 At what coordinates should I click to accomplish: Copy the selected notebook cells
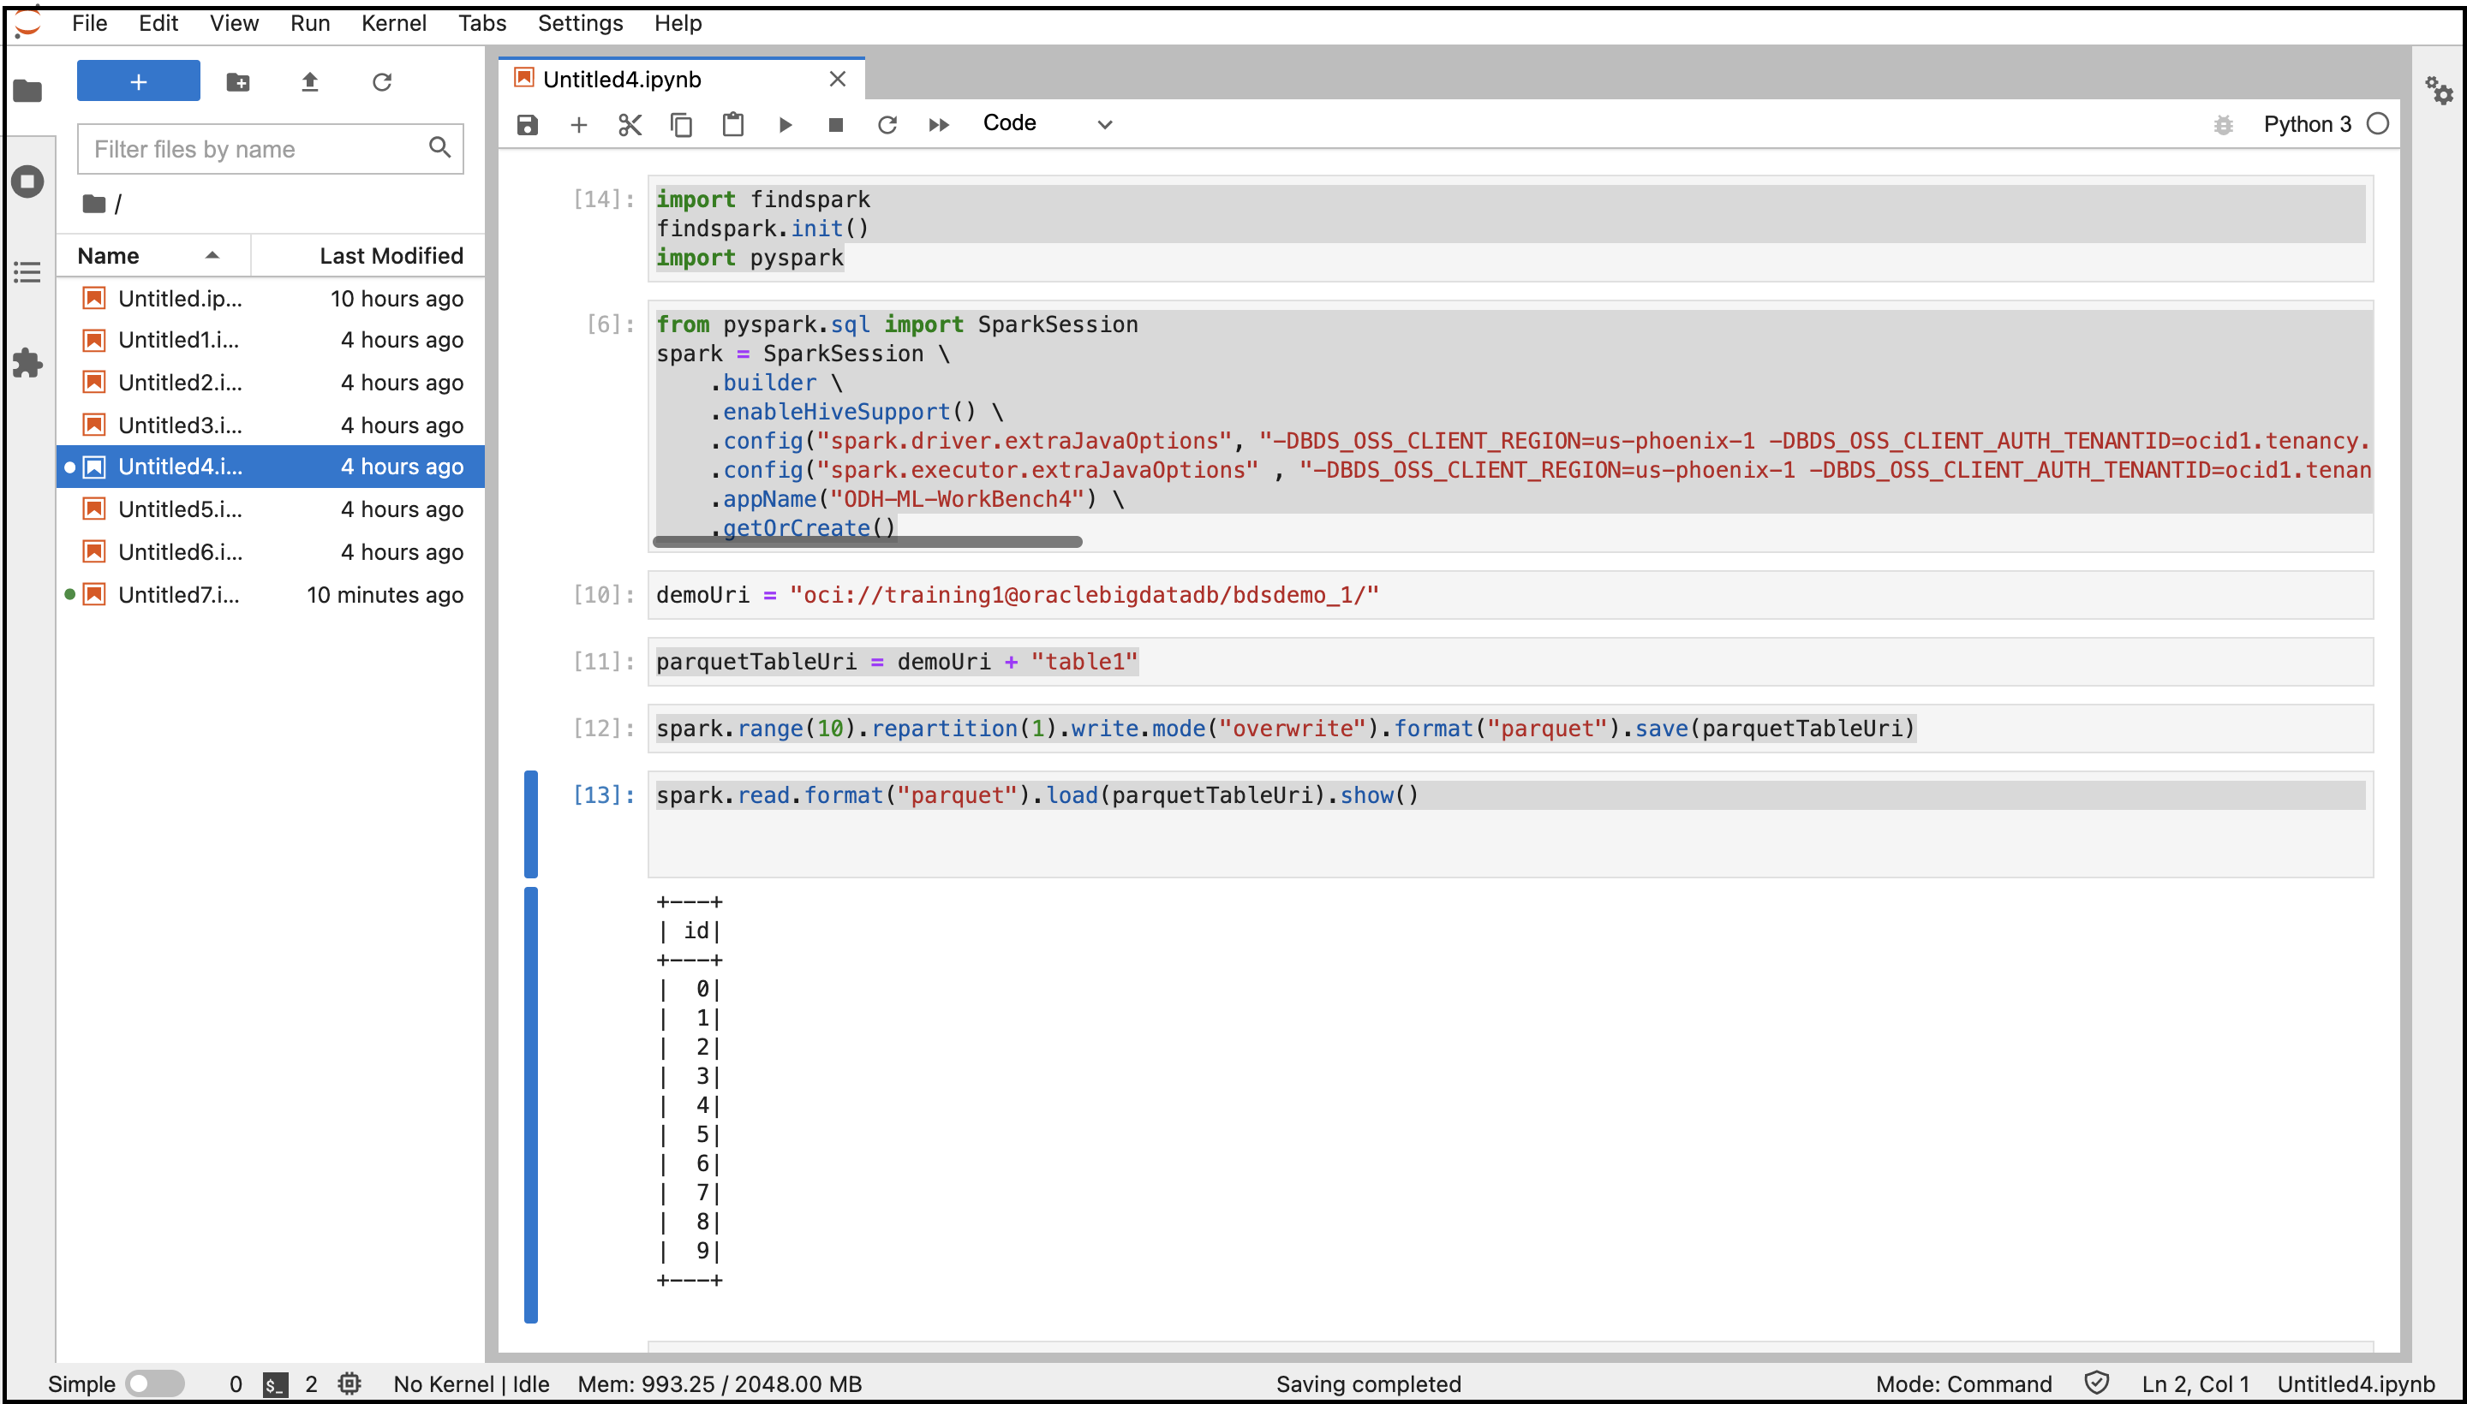click(681, 124)
